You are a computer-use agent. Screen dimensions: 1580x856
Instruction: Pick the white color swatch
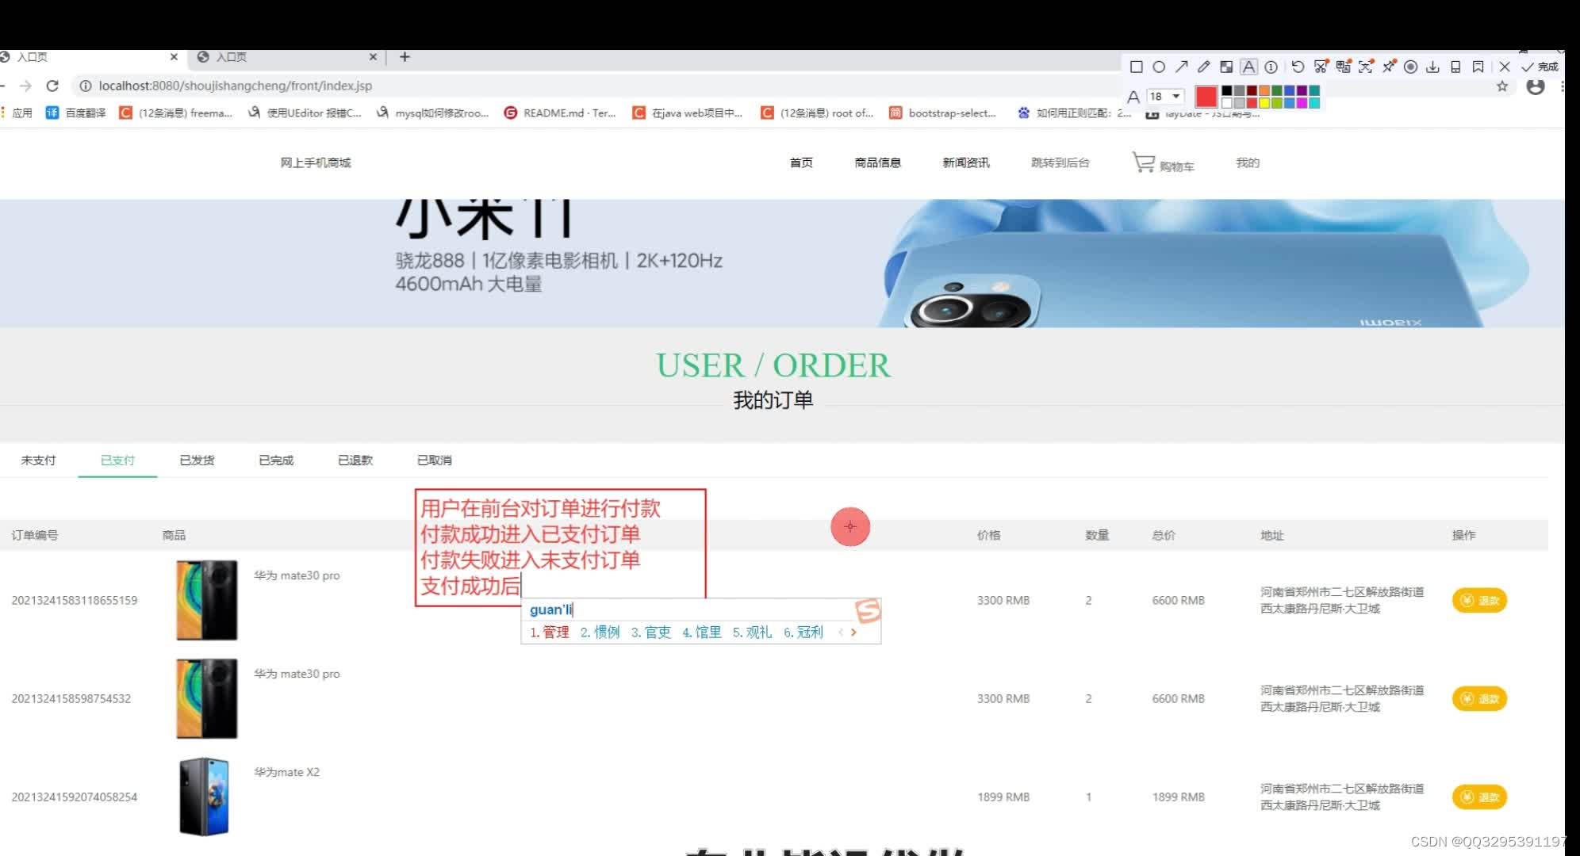click(1227, 103)
